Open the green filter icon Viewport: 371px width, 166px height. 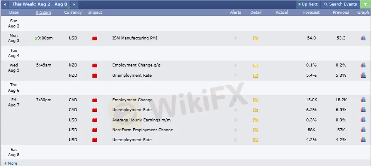tap(365, 4)
